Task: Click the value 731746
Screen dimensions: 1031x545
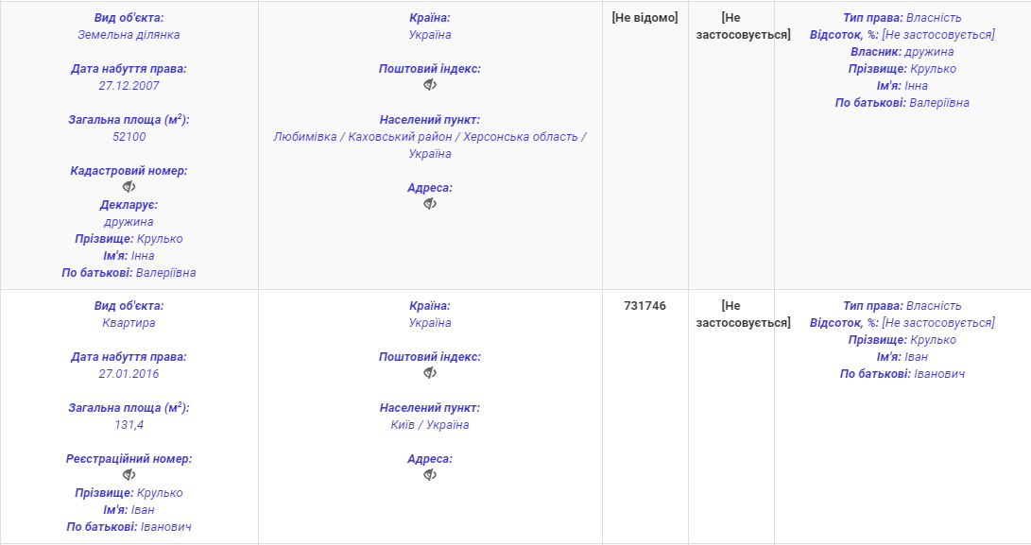Action: pos(644,306)
